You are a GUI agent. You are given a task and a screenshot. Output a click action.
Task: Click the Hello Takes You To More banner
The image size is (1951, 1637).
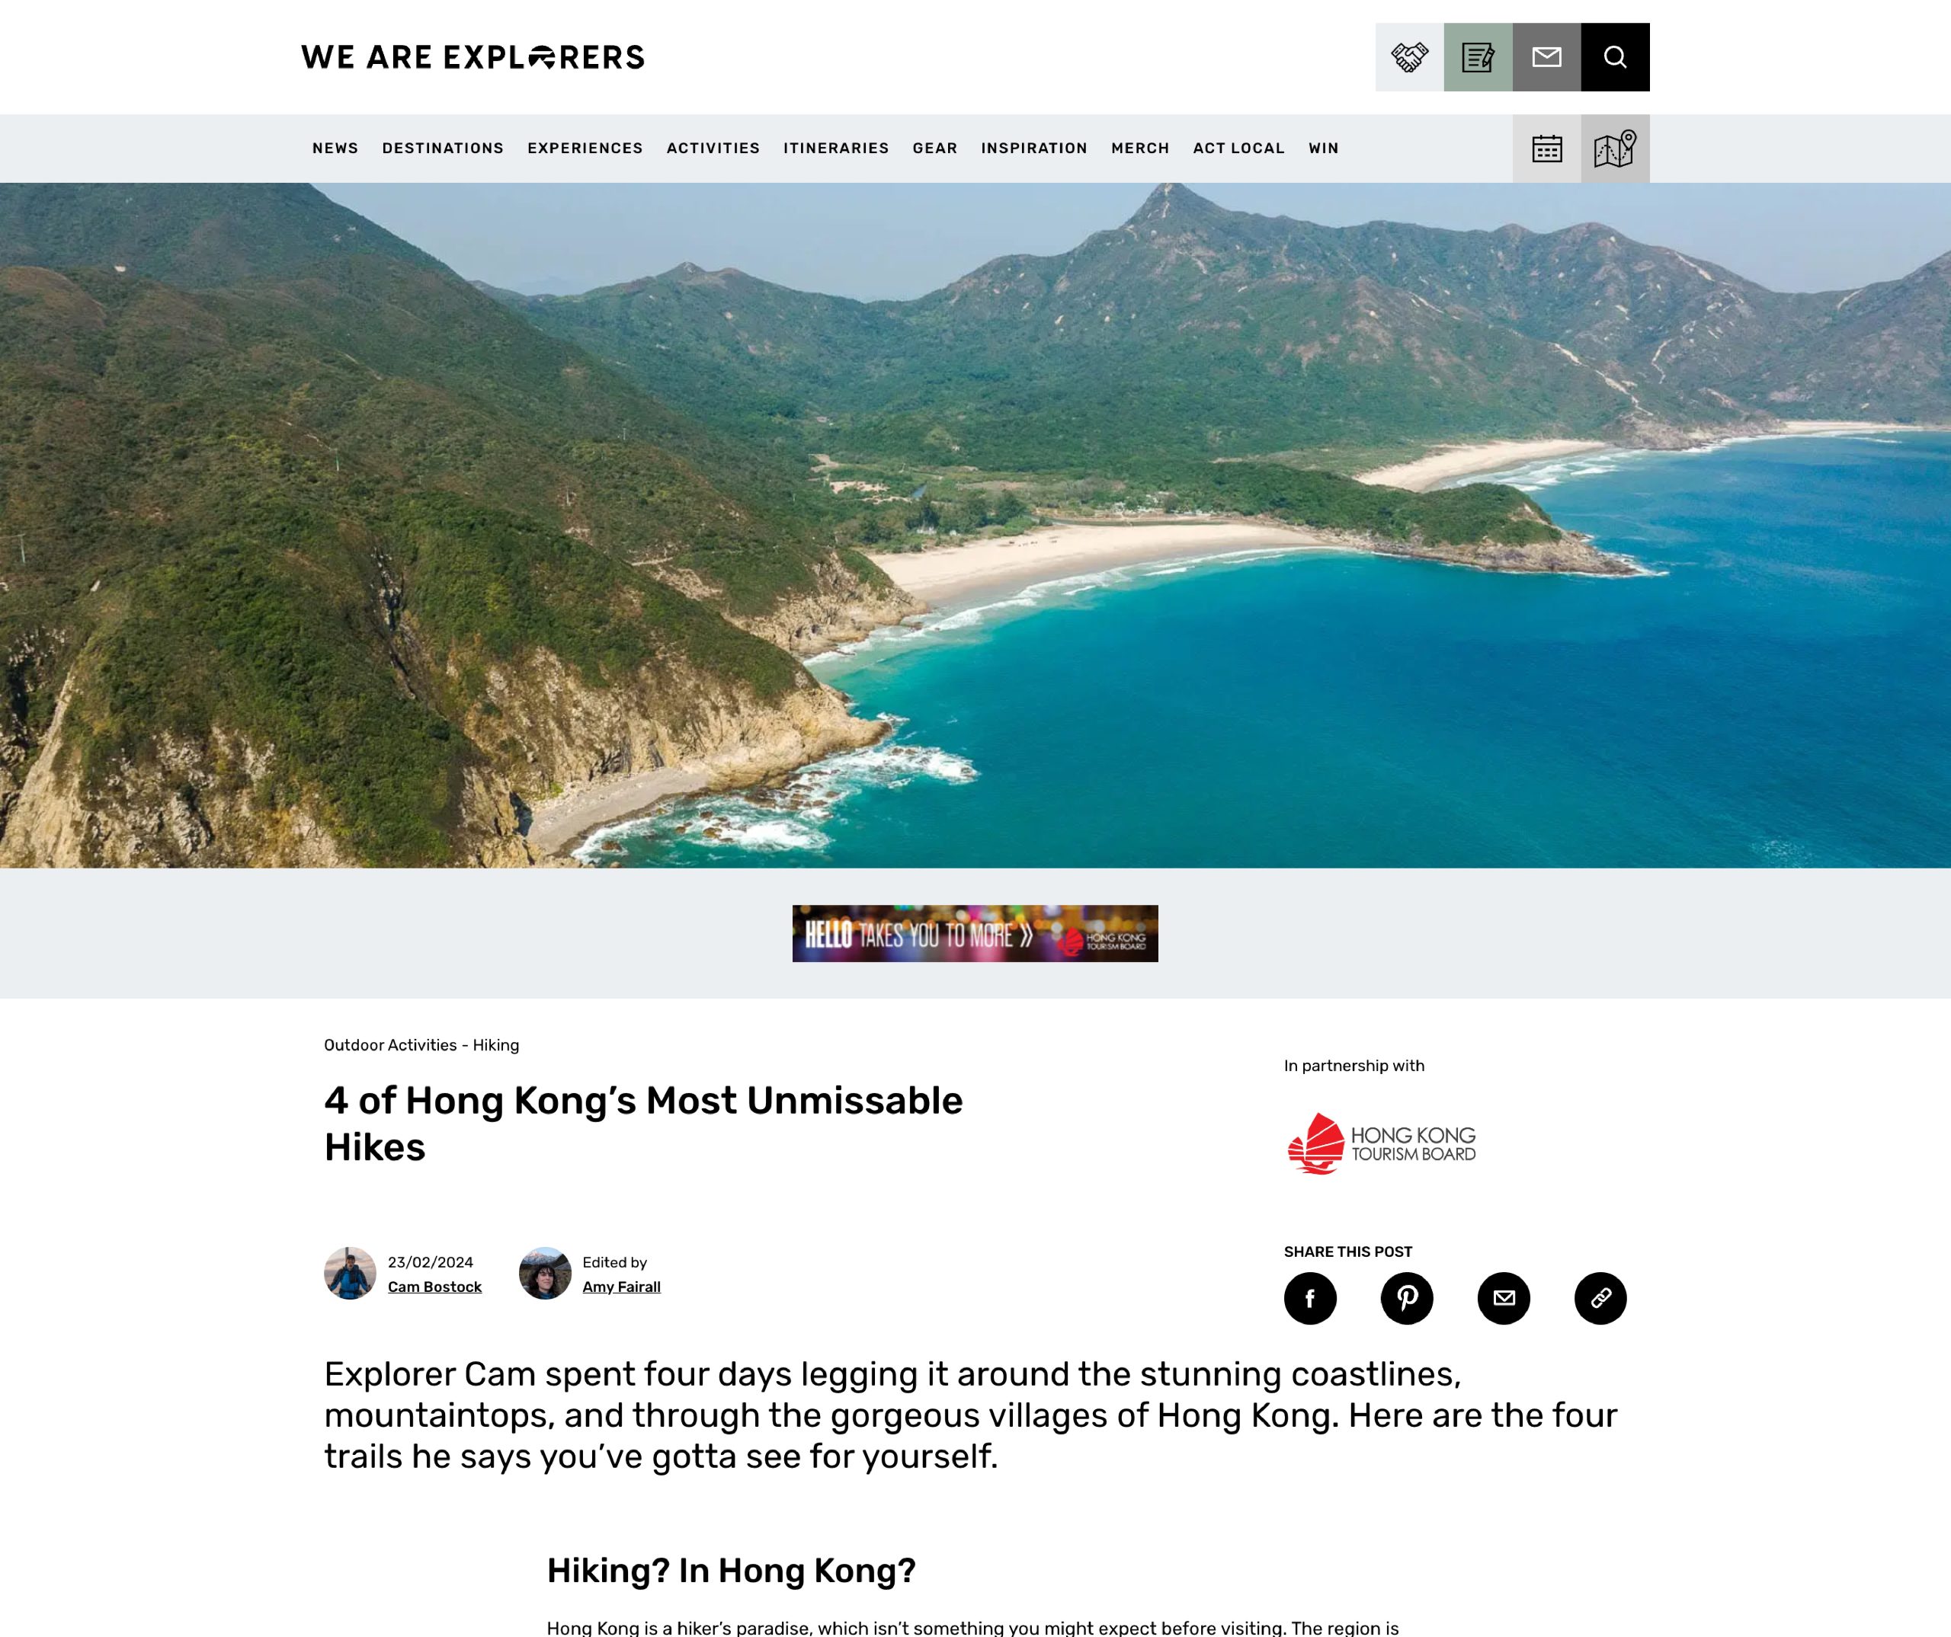pyautogui.click(x=975, y=933)
